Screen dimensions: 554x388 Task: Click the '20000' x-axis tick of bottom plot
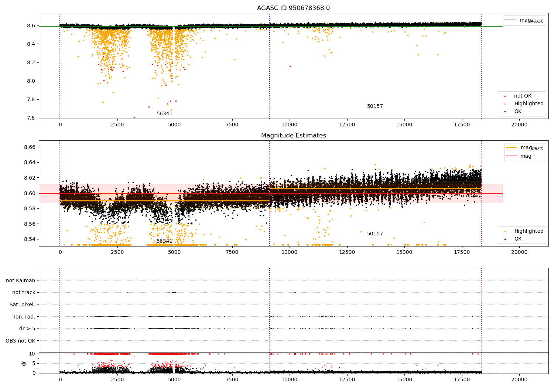[x=519, y=380]
